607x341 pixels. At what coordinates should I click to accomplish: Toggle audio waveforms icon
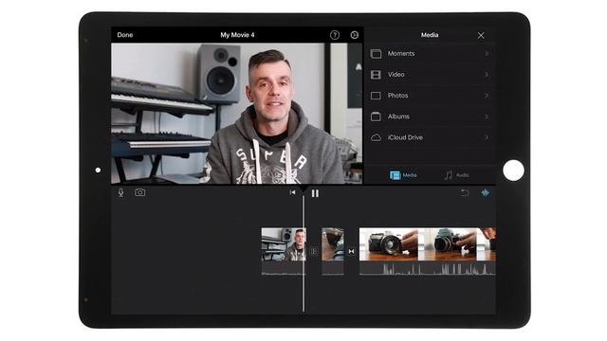pyautogui.click(x=485, y=192)
